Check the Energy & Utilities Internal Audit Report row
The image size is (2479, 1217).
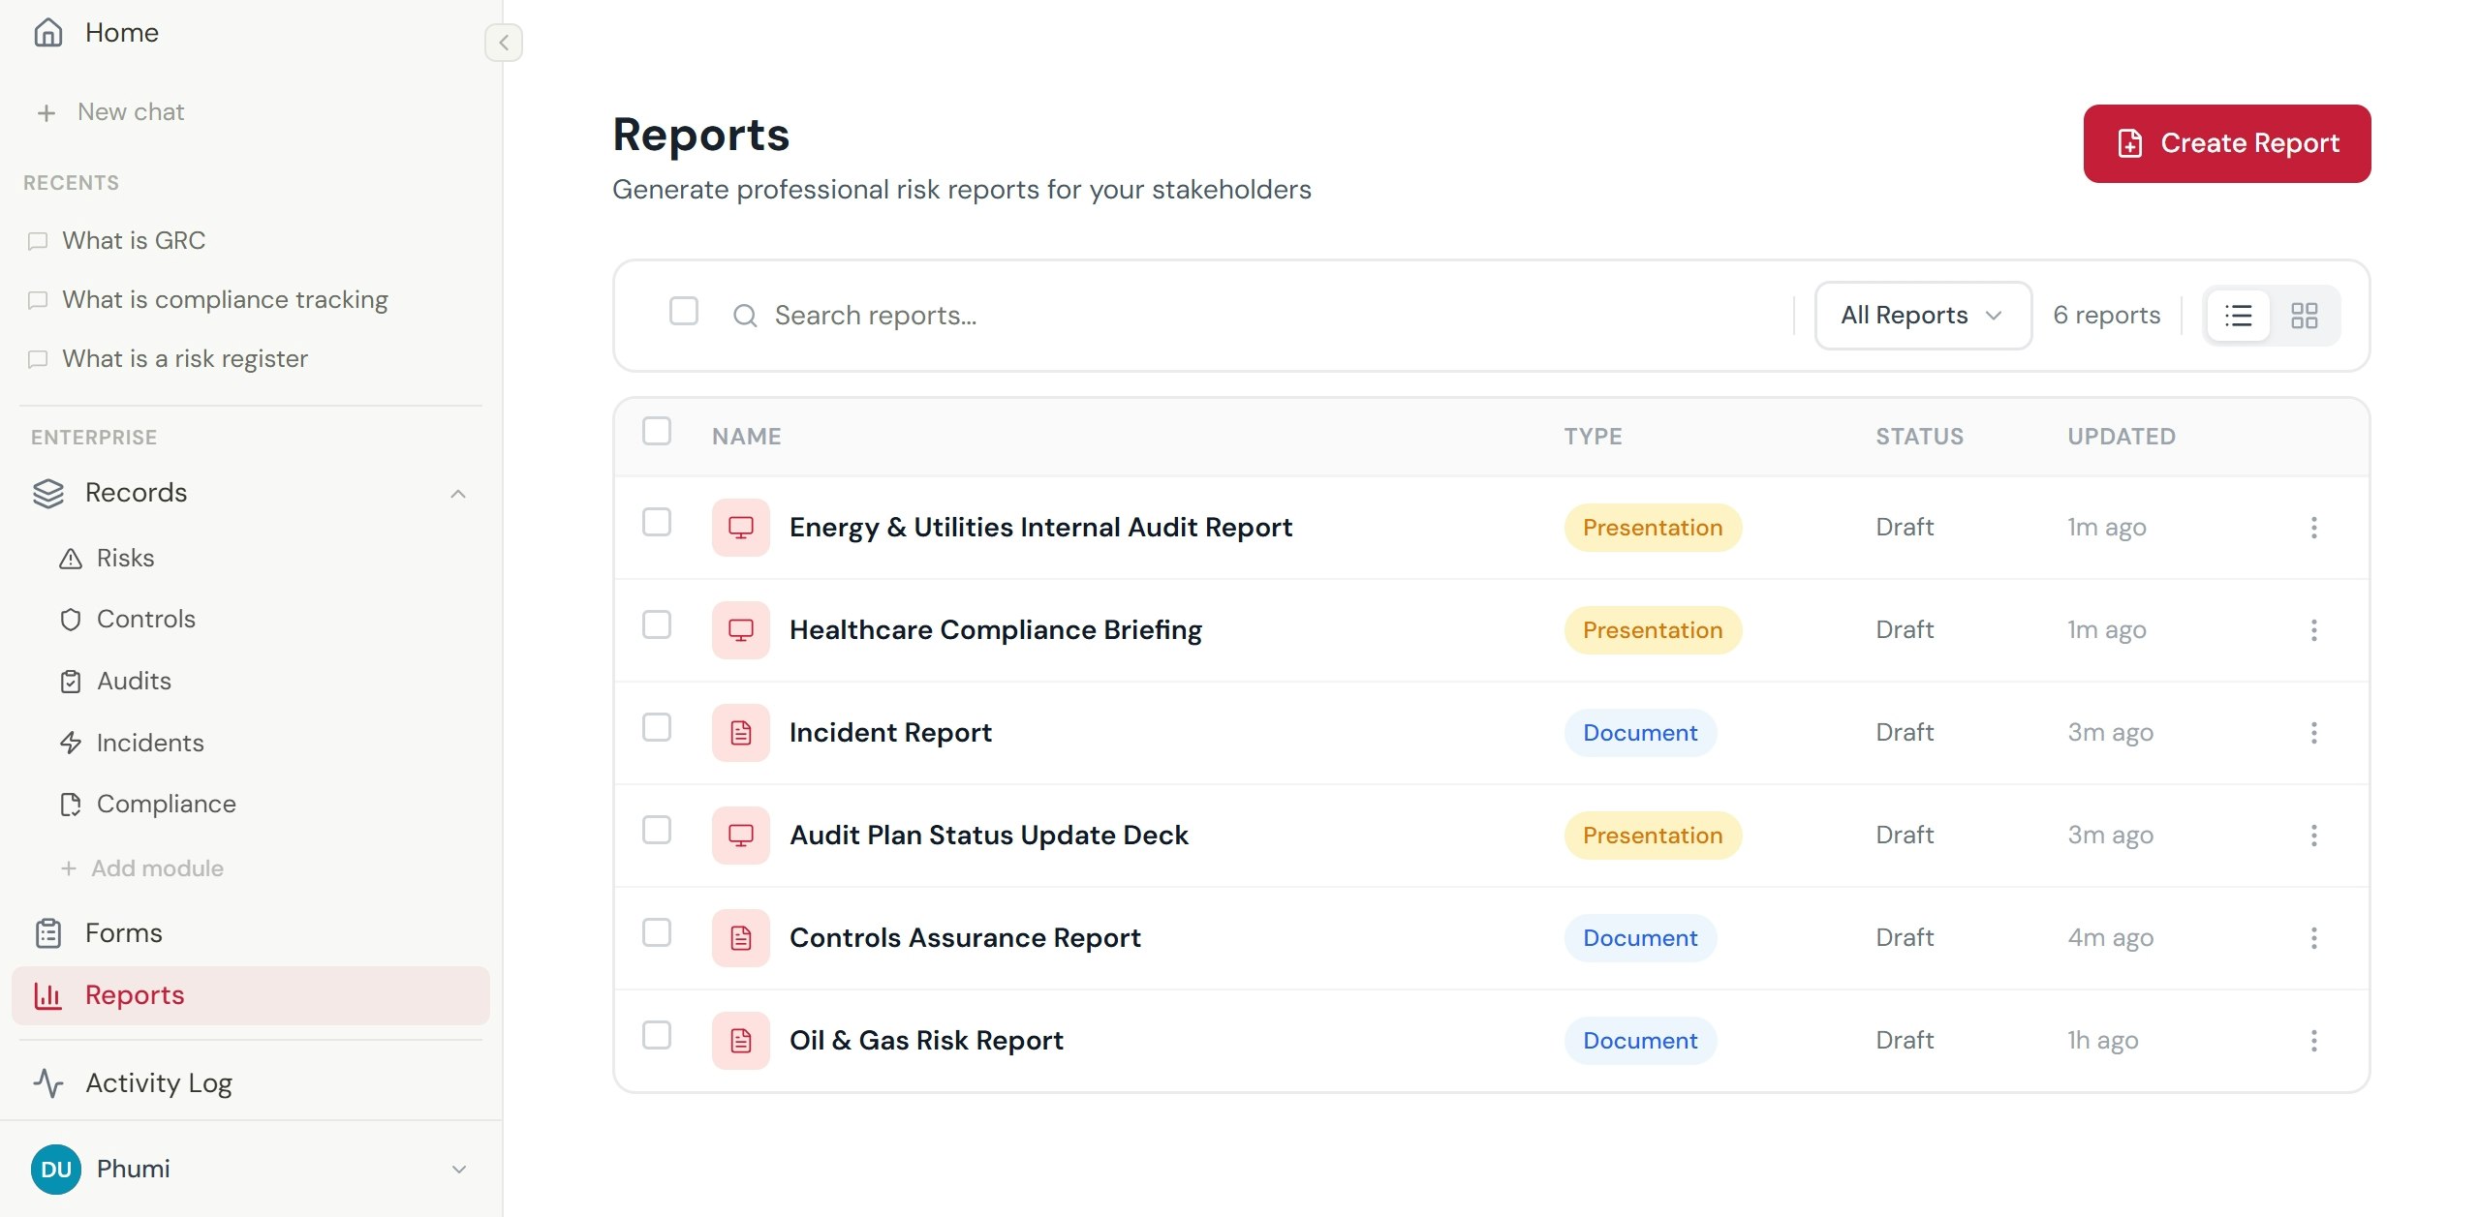tap(657, 523)
